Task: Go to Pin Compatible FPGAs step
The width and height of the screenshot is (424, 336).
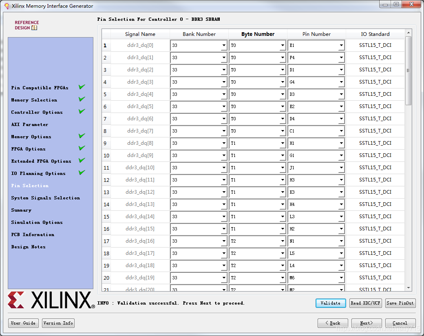Action: point(40,88)
